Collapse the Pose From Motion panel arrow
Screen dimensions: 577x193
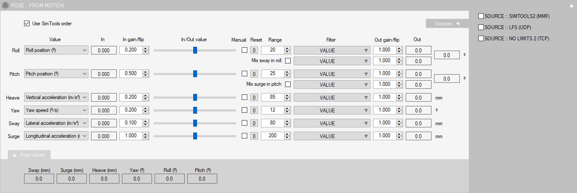[571, 6]
